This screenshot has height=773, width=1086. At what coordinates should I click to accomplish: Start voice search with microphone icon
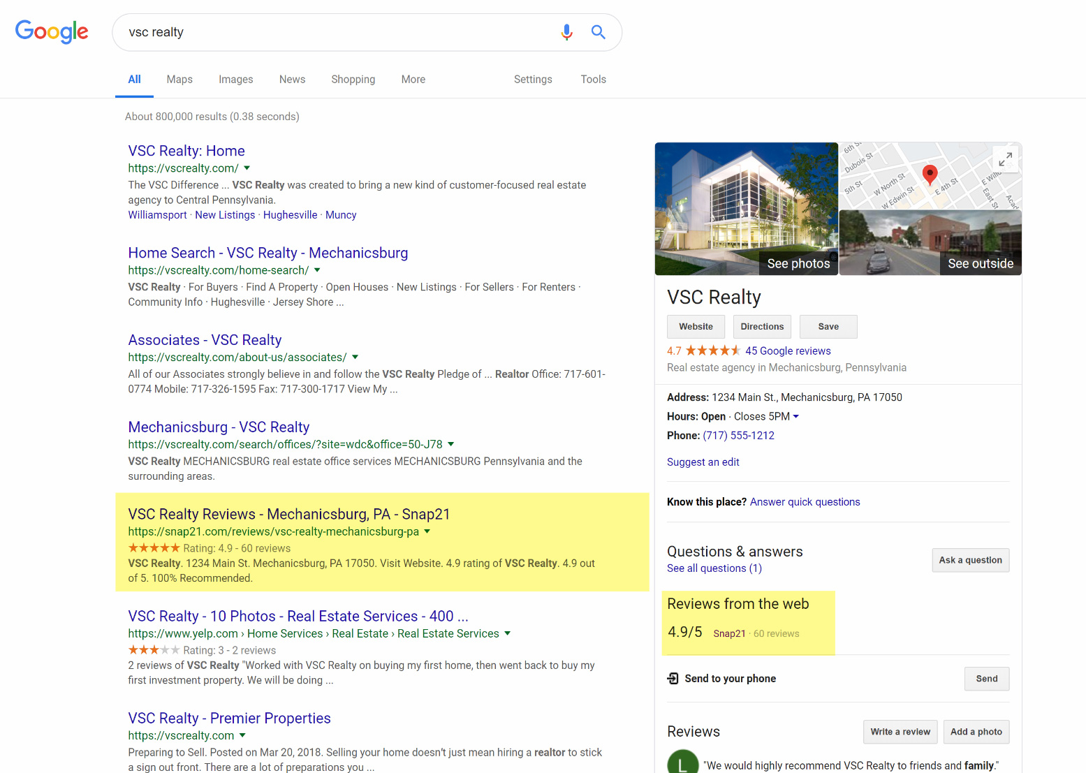click(566, 32)
